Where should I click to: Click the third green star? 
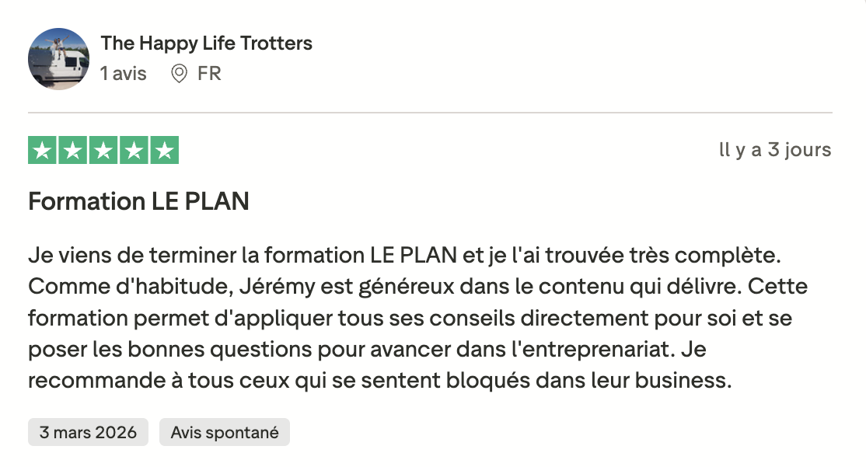(103, 150)
